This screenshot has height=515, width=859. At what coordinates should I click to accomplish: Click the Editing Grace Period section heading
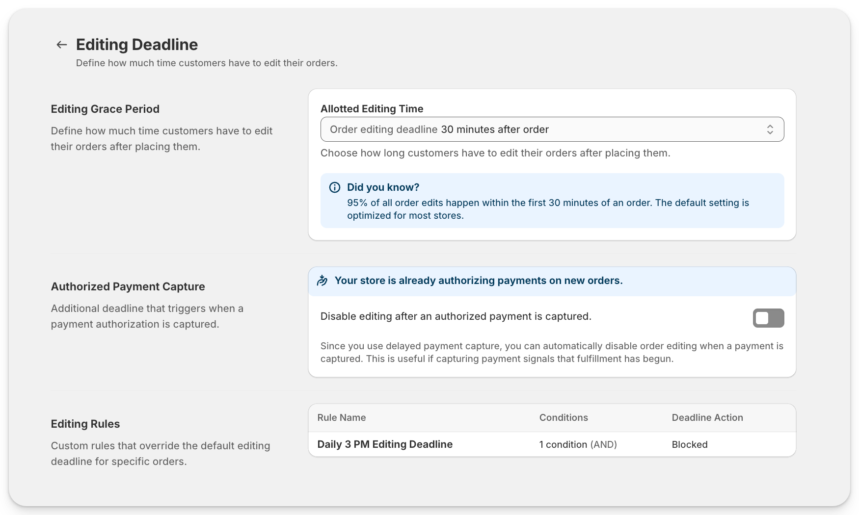105,109
